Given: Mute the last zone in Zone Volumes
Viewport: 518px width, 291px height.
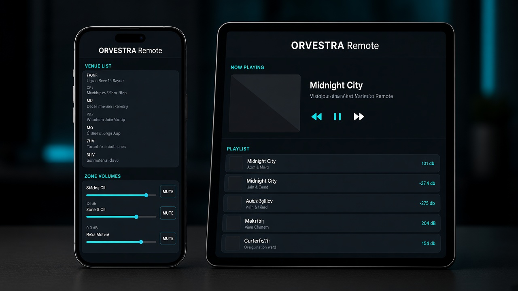Looking at the screenshot, I should point(168,238).
